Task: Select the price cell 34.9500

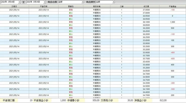Action: [x=146, y=71]
